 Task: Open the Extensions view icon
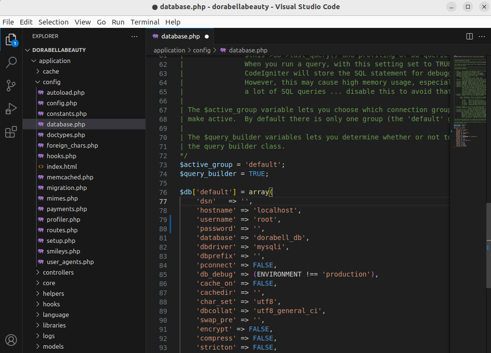tap(11, 132)
